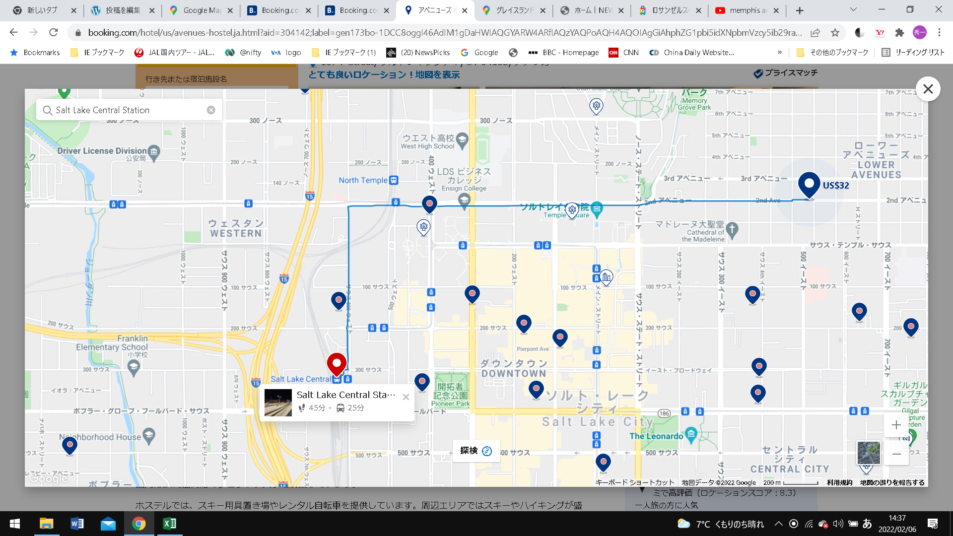Screen dimensions: 953x536
Task: Click the 探検 explore button
Action: [476, 451]
